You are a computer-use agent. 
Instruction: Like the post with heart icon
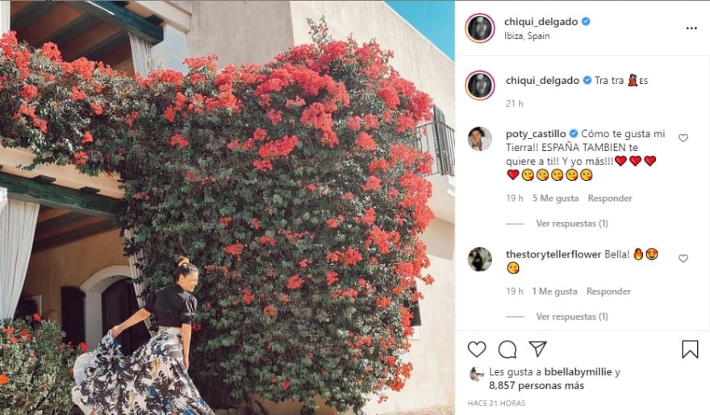click(477, 350)
